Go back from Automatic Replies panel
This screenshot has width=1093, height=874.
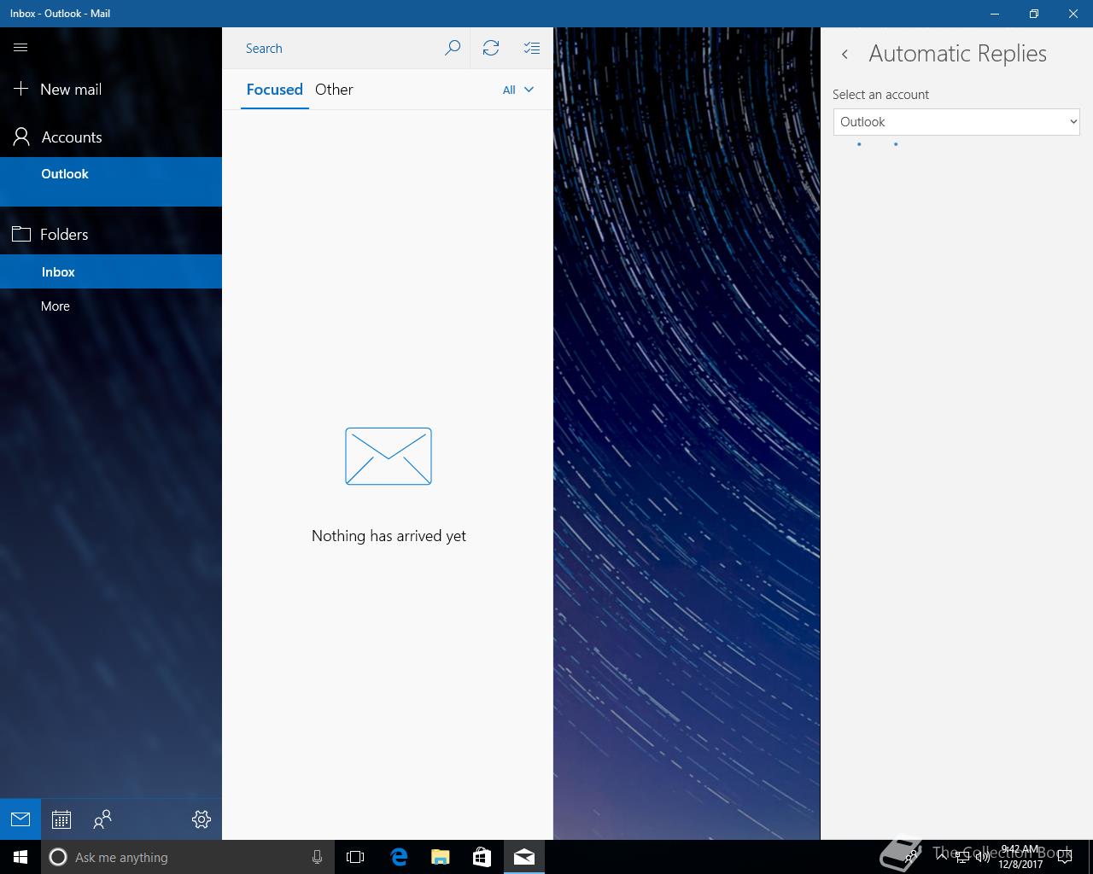coord(845,54)
